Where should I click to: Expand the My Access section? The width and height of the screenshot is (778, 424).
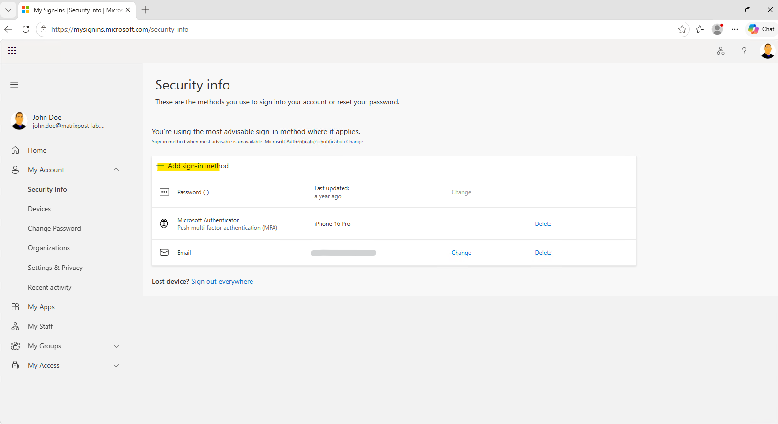coord(116,365)
